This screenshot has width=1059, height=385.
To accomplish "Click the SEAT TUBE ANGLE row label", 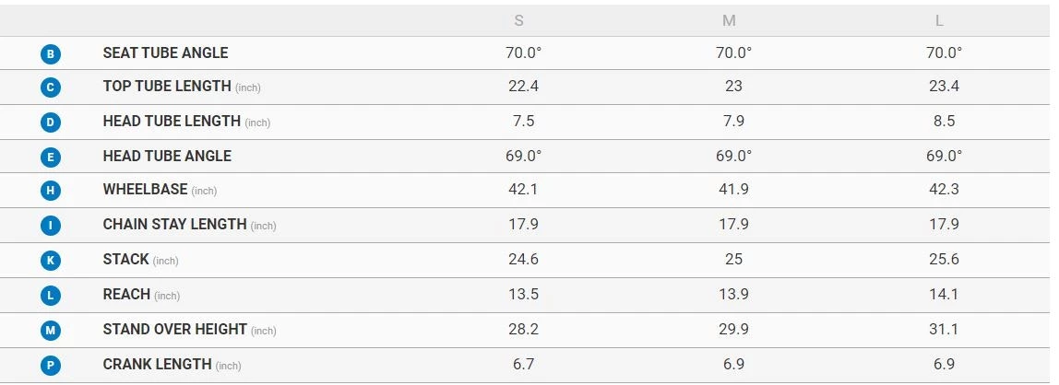I will 165,53.
